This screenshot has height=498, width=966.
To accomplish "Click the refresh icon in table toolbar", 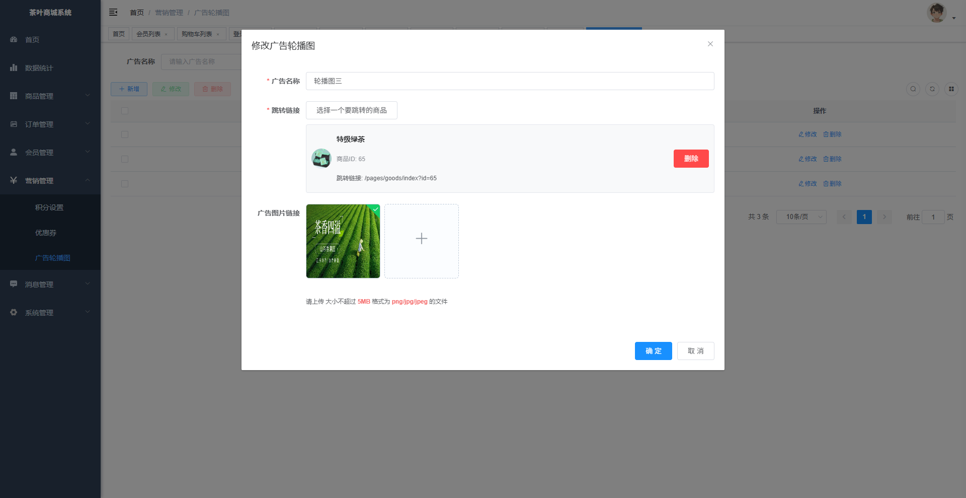I will (x=932, y=89).
